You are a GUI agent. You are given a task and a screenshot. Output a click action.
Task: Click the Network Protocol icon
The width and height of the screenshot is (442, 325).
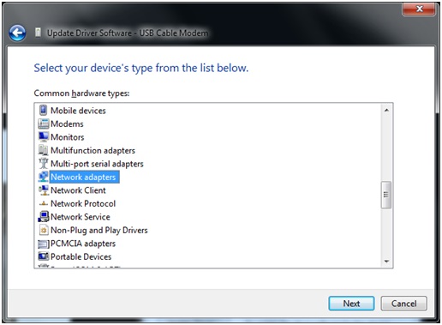(44, 203)
